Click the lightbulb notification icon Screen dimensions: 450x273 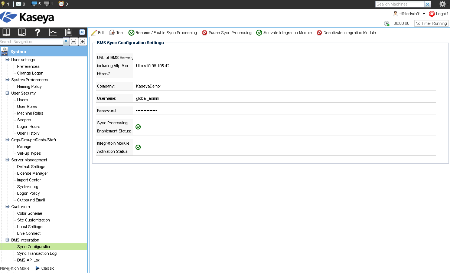click(4, 4)
